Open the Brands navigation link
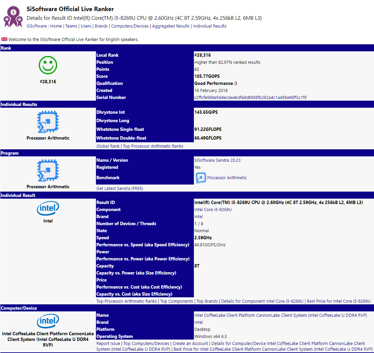This screenshot has width=374, height=353. [x=101, y=26]
